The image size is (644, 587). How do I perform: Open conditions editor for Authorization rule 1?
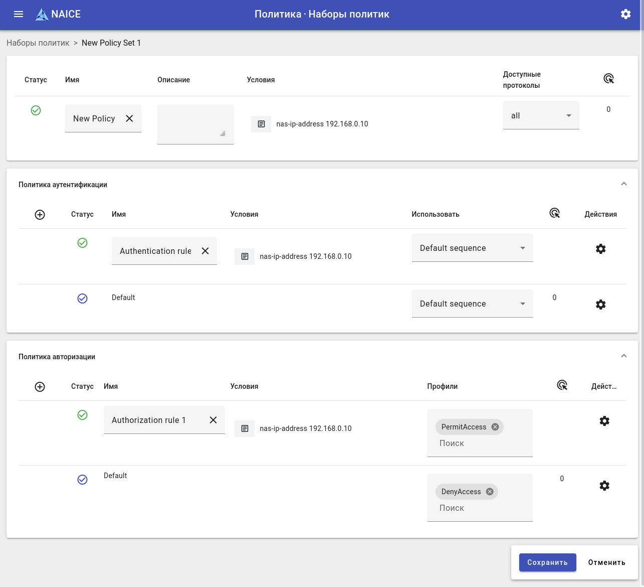(x=245, y=428)
